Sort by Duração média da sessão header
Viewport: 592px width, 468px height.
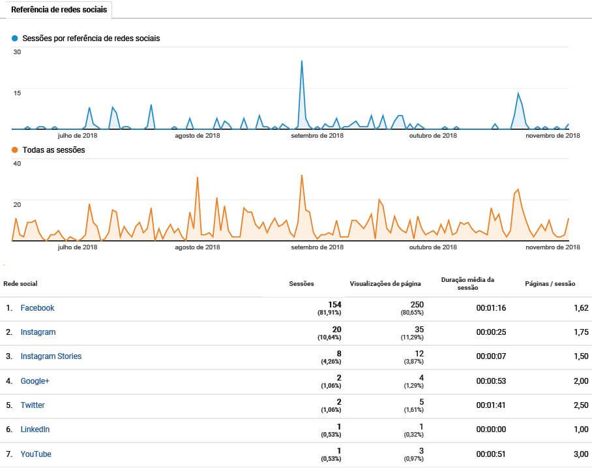pos(467,283)
